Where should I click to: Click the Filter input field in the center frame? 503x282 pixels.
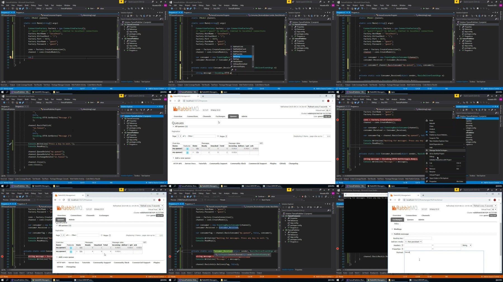pyautogui.click(x=205, y=136)
